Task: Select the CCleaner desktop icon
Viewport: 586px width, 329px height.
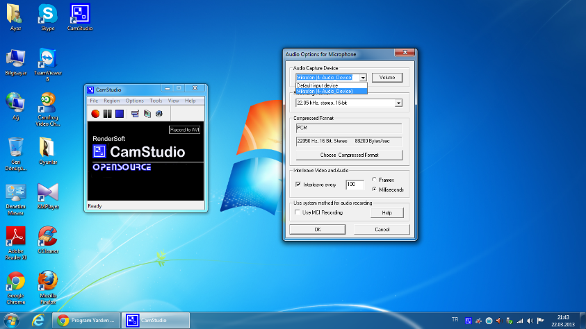Action: [47, 235]
